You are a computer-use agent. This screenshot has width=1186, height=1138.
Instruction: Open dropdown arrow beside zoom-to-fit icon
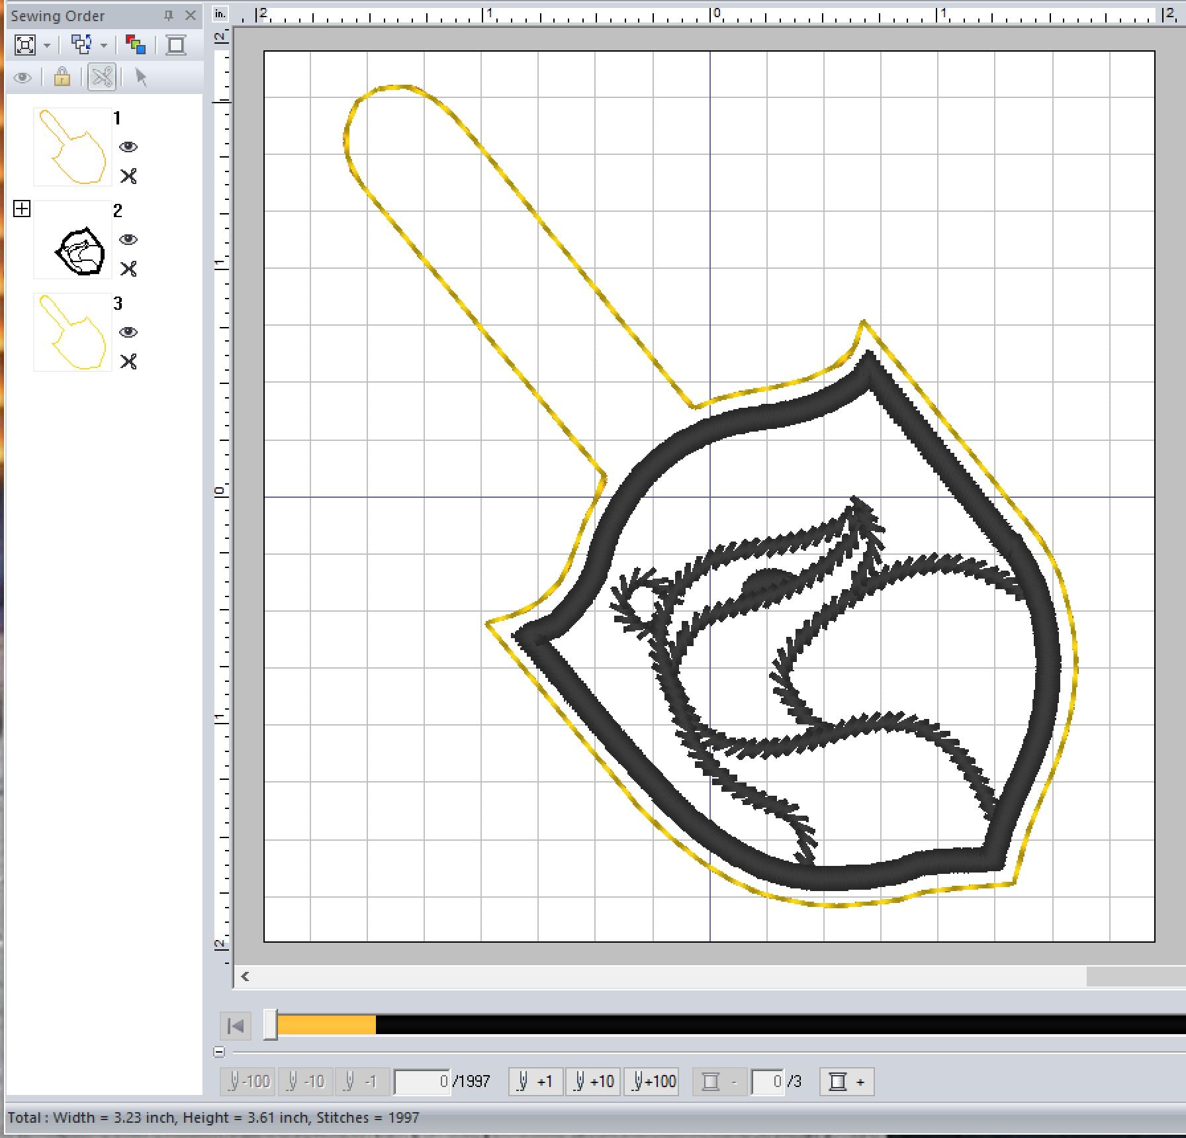pyautogui.click(x=47, y=46)
